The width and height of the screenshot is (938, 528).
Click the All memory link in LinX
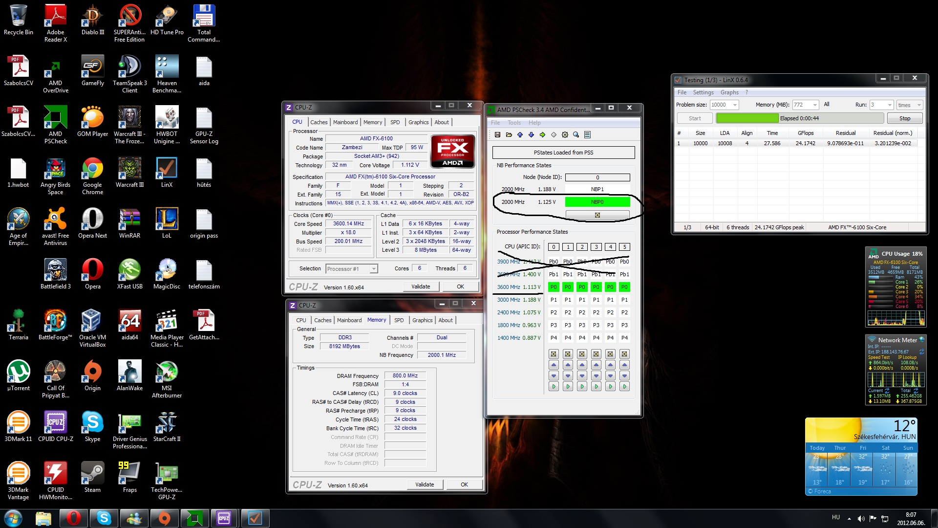[826, 104]
